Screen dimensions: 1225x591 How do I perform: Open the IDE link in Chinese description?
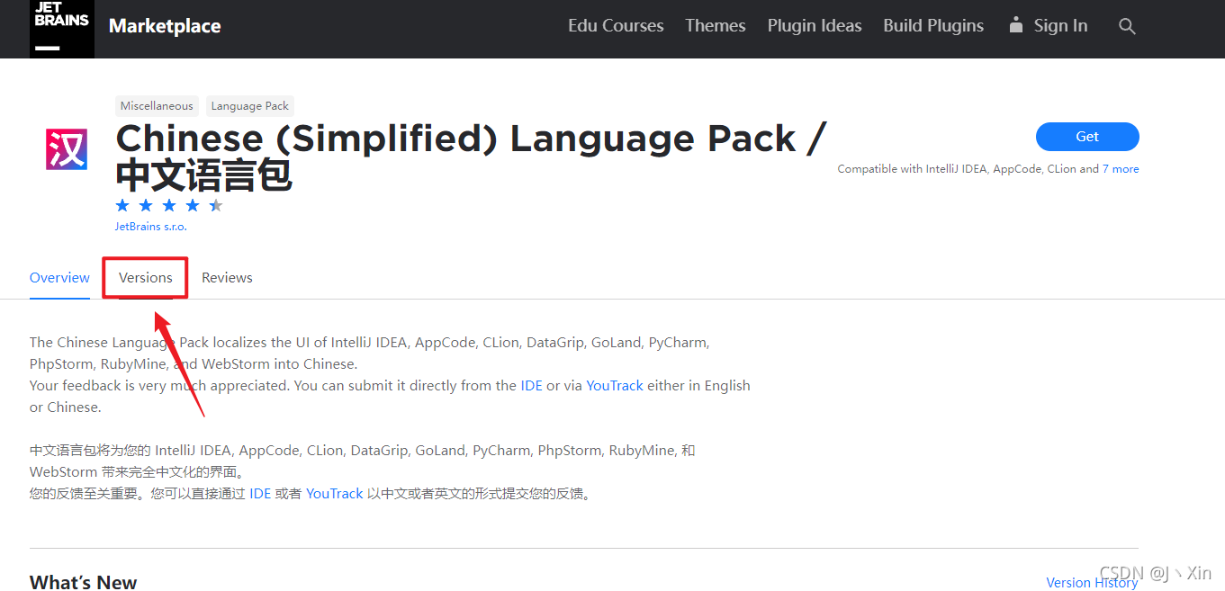tap(260, 493)
